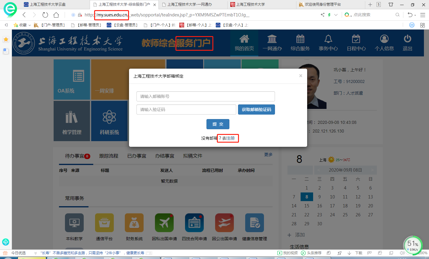
Task: Open the 科研系统 tile
Action: [109, 121]
